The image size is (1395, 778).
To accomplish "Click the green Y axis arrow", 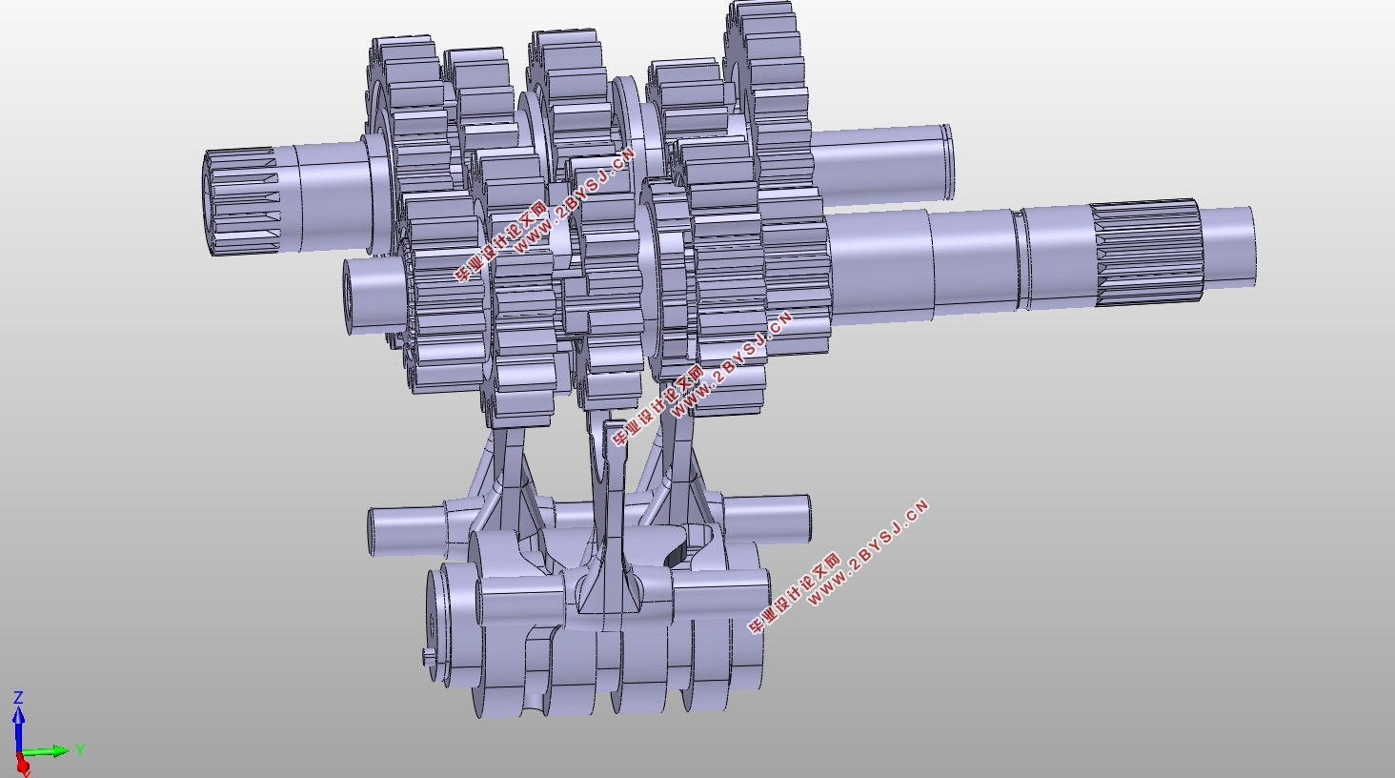I will click(50, 751).
